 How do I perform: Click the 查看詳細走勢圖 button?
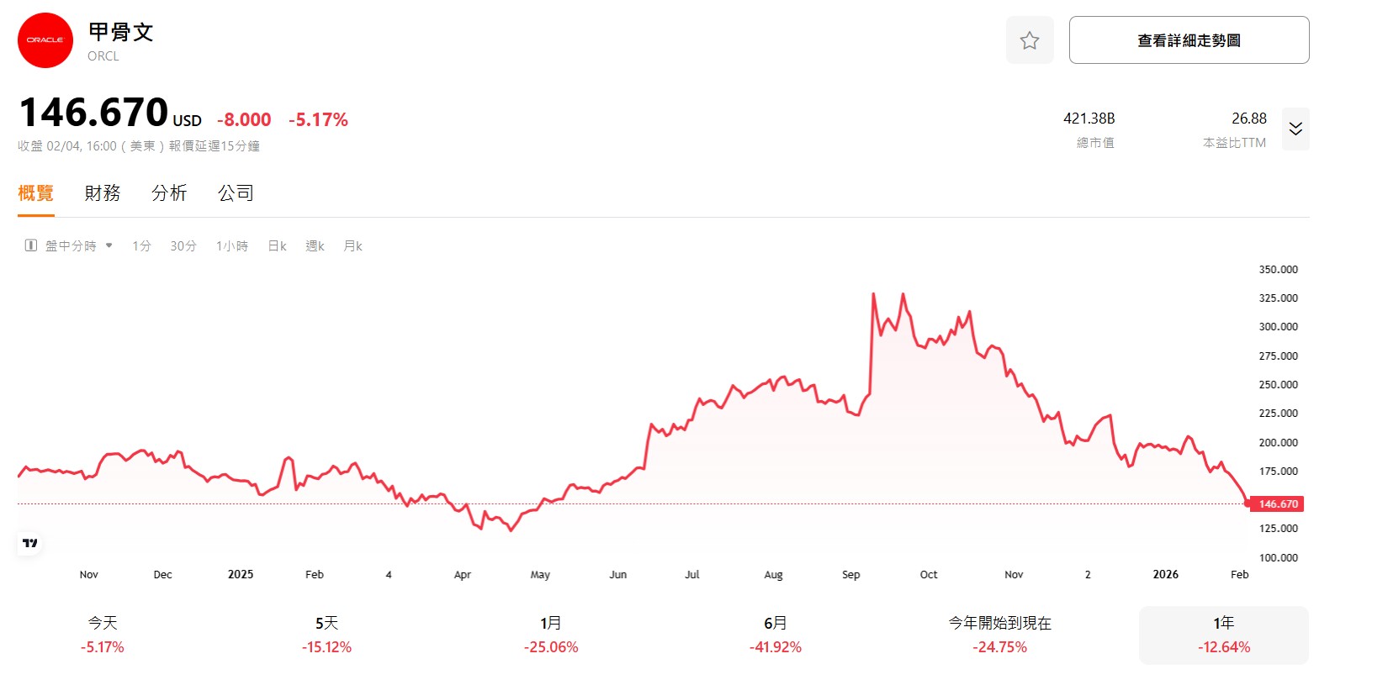point(1188,40)
